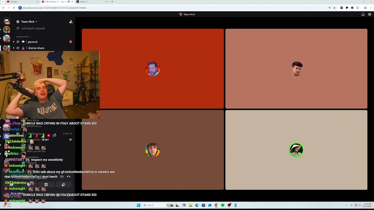Switch to the YouTube browser tab
This screenshot has height=210, width=374.
click(23, 2)
